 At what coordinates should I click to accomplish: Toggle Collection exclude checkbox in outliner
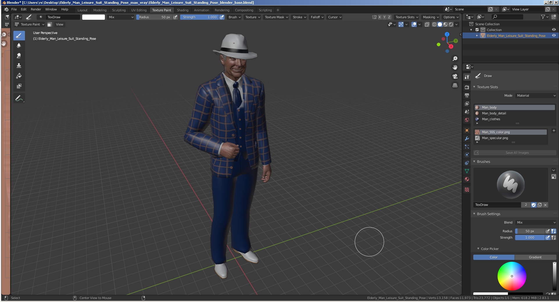(x=477, y=30)
